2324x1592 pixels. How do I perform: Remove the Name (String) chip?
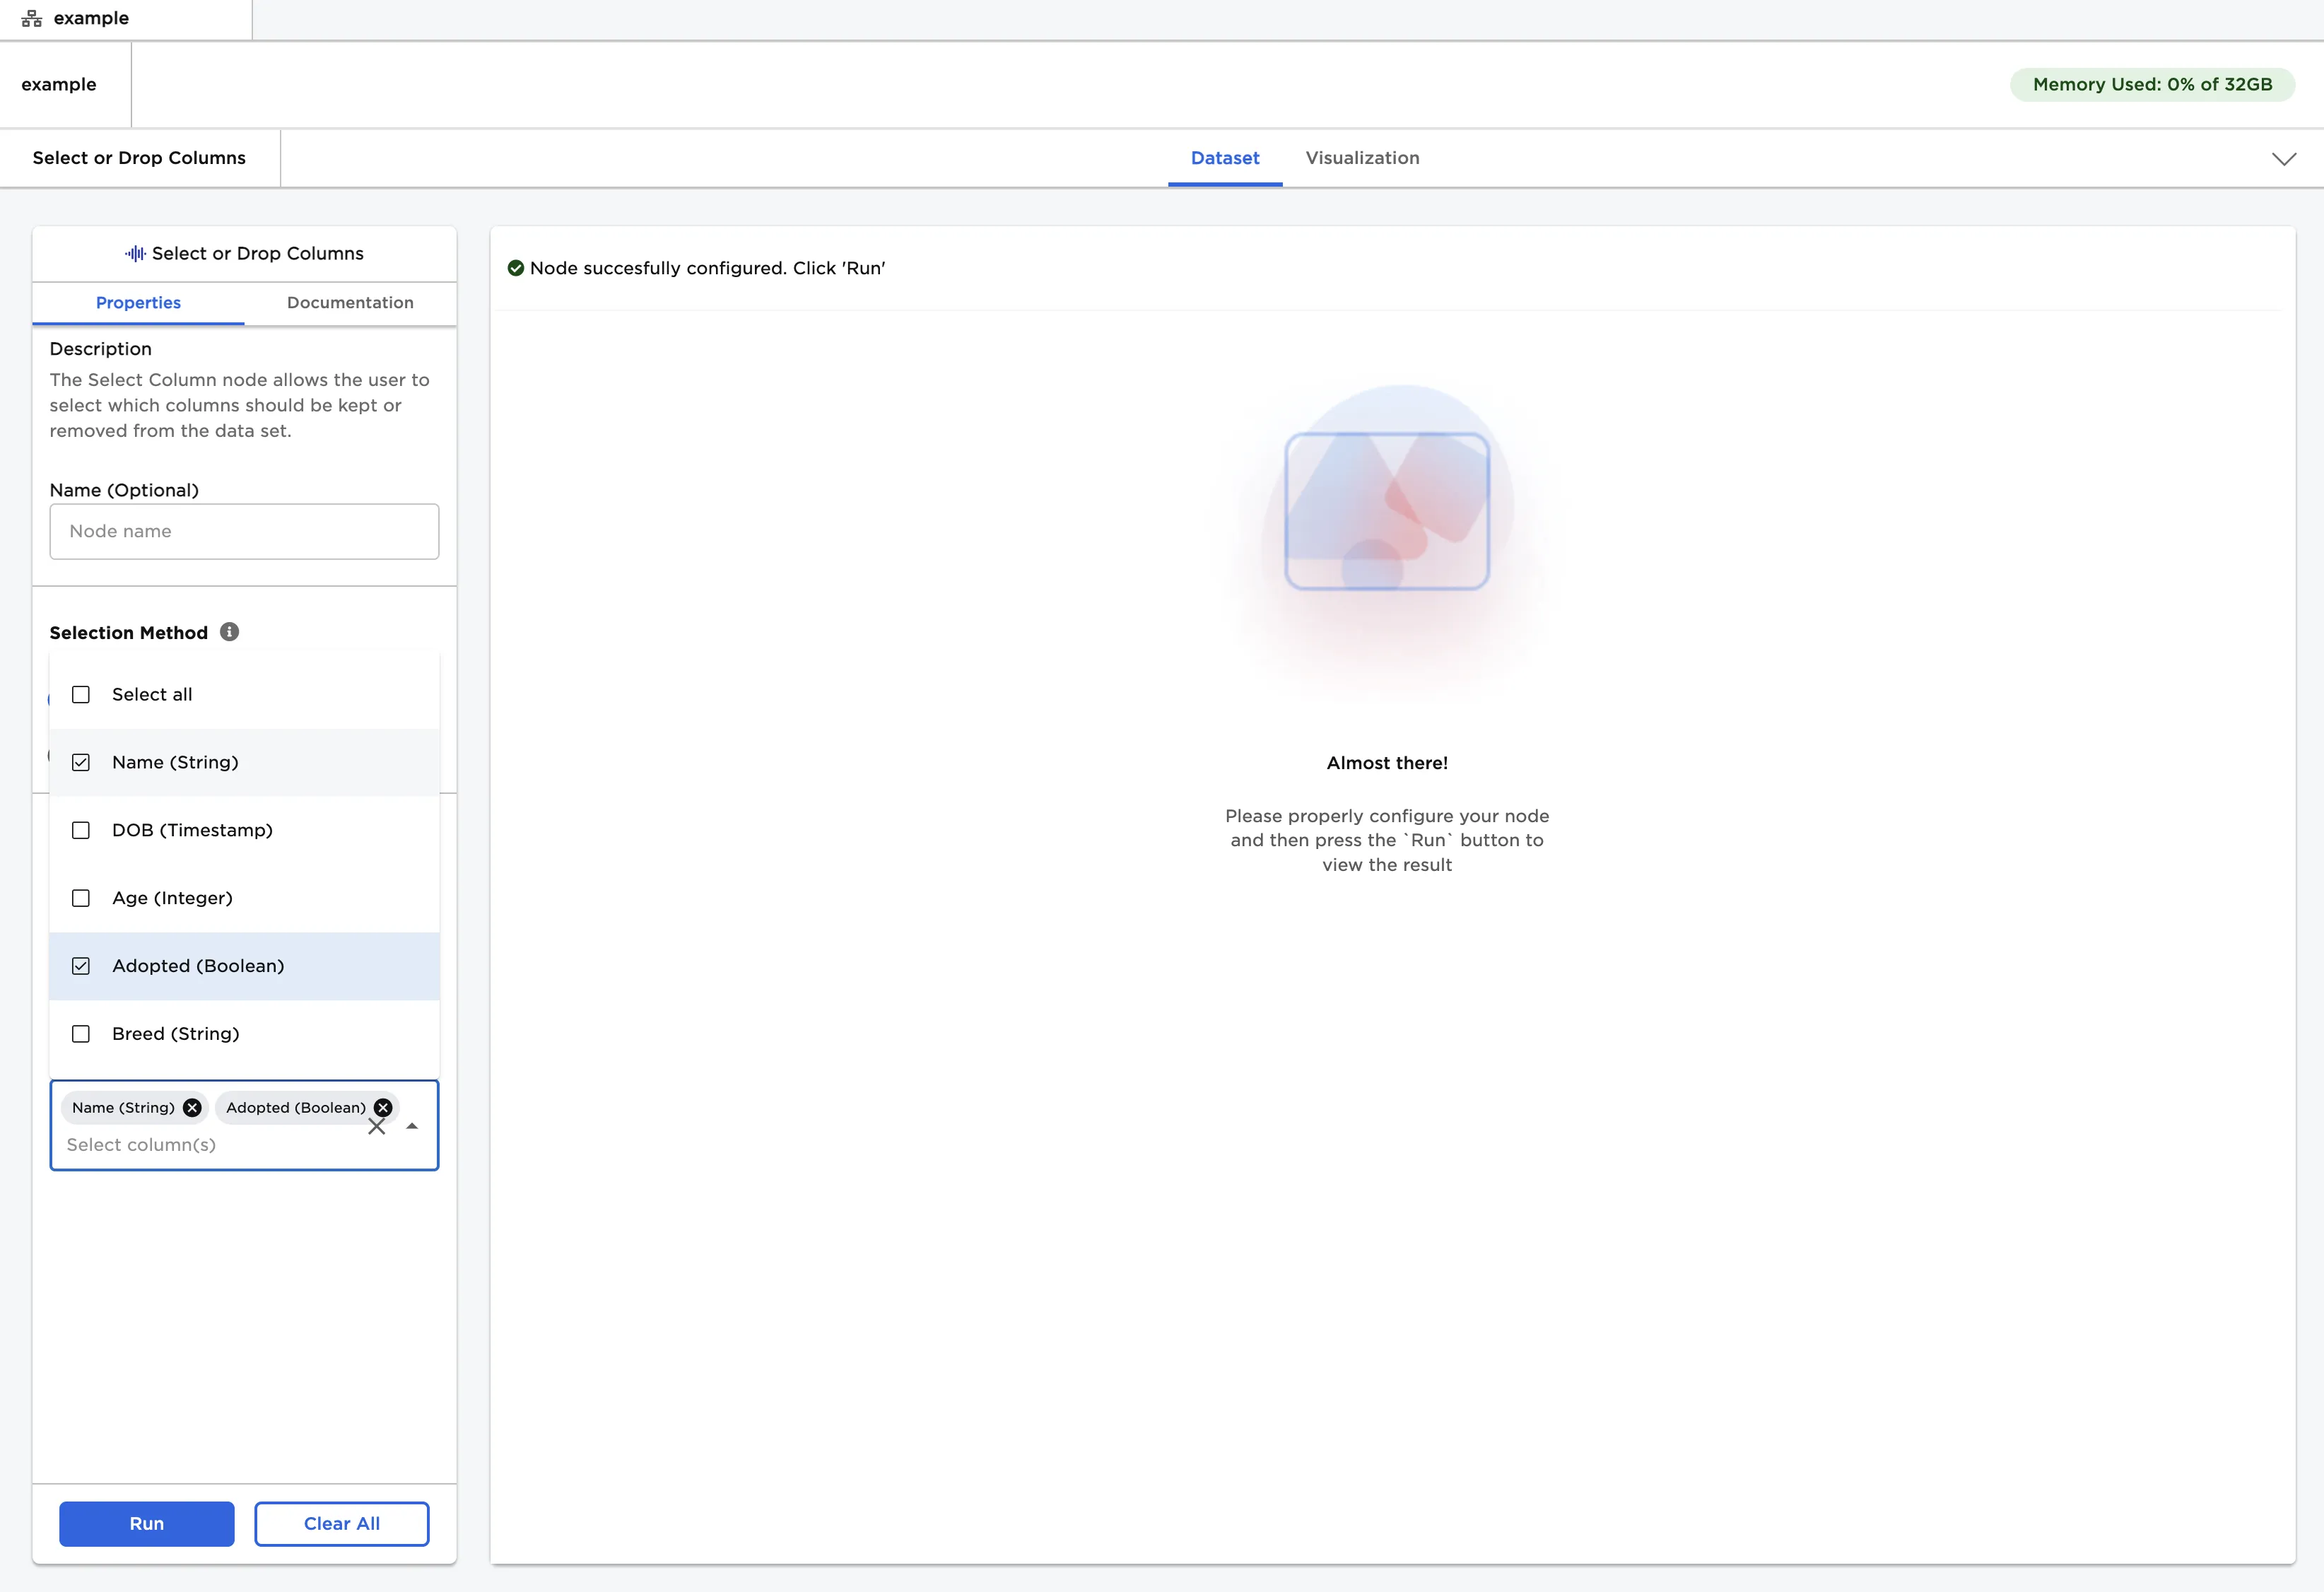[x=192, y=1107]
